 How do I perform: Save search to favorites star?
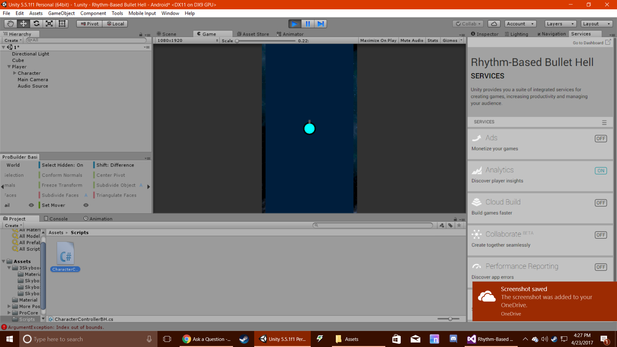(459, 225)
